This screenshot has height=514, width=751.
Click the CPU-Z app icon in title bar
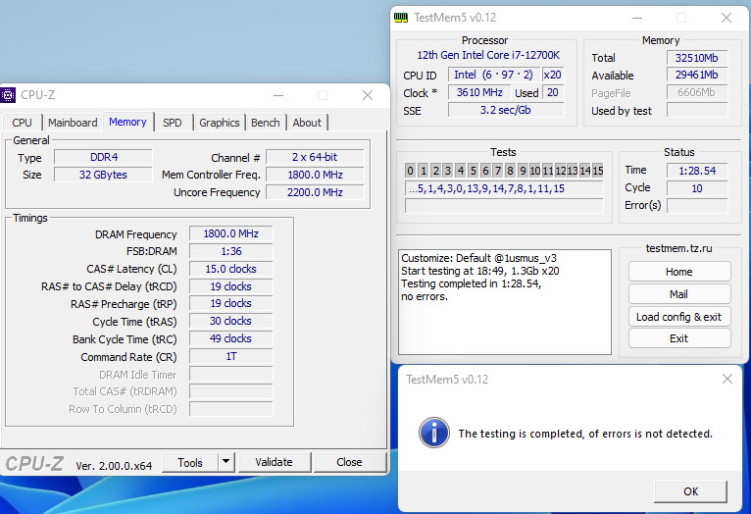click(x=8, y=95)
